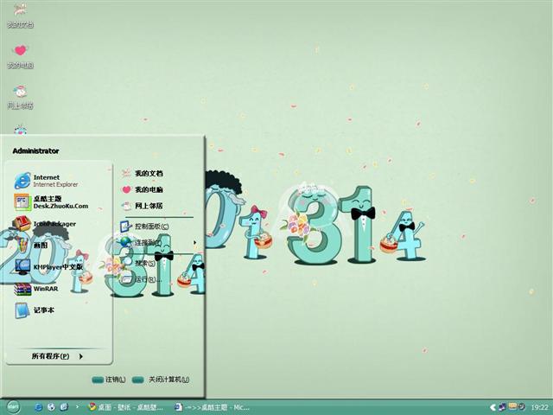The width and height of the screenshot is (553, 415).
Task: Expand the quick launch overflow chevron
Action: click(x=77, y=407)
